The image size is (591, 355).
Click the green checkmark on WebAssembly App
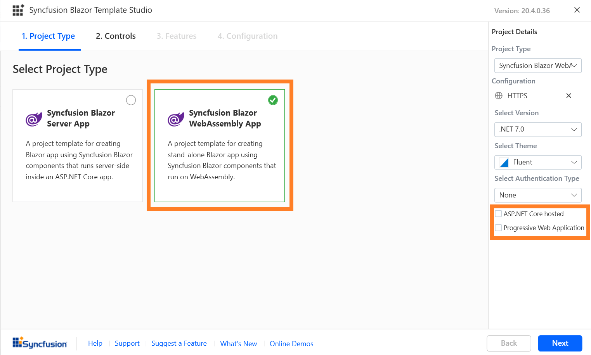pyautogui.click(x=273, y=100)
